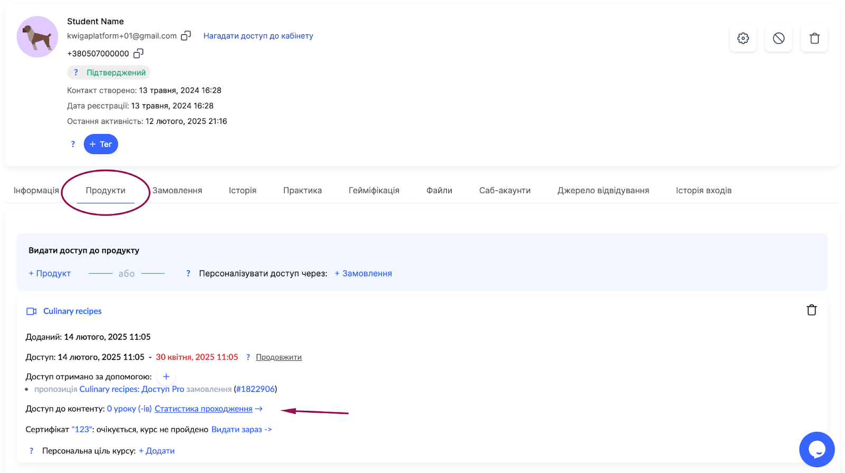This screenshot has height=473, width=845.
Task: Open the Гейміфікація tab
Action: tap(374, 190)
